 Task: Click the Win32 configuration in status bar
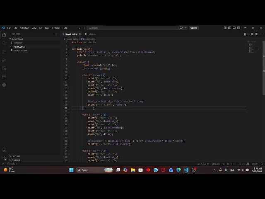click(x=255, y=164)
